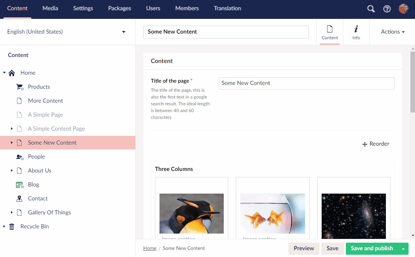Click the Home house icon in tree
This screenshot has width=415, height=257.
pos(12,73)
